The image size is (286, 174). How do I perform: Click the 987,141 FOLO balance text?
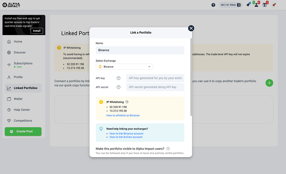(x=228, y=5)
